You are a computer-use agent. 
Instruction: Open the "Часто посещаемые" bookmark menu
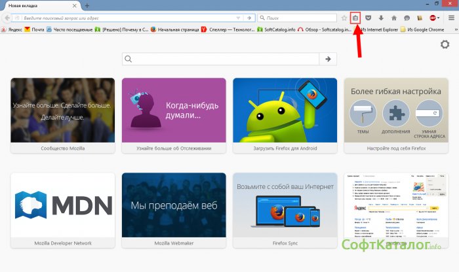pos(68,29)
